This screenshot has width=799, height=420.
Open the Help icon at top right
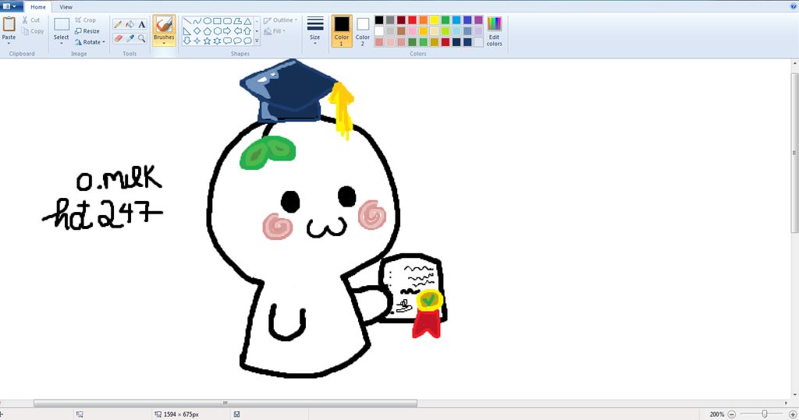(x=794, y=6)
